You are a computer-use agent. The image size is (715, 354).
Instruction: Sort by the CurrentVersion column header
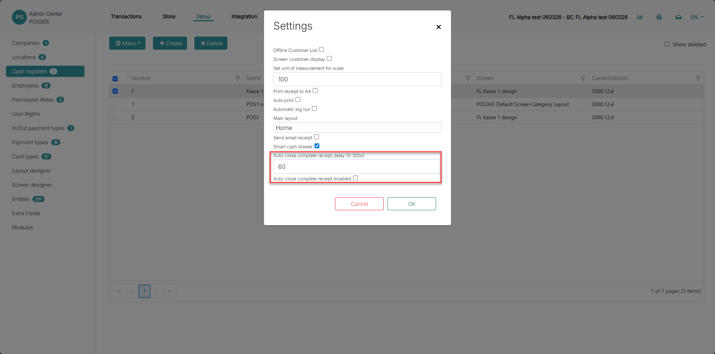pyautogui.click(x=610, y=78)
